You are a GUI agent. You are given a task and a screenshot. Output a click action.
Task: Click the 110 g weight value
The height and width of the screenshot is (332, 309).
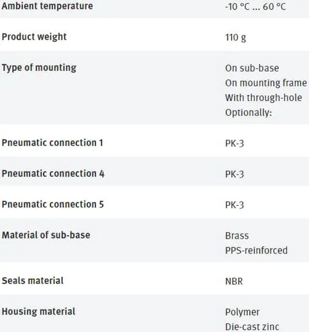point(236,38)
